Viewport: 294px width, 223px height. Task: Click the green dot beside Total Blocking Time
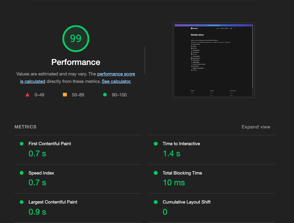(x=156, y=173)
